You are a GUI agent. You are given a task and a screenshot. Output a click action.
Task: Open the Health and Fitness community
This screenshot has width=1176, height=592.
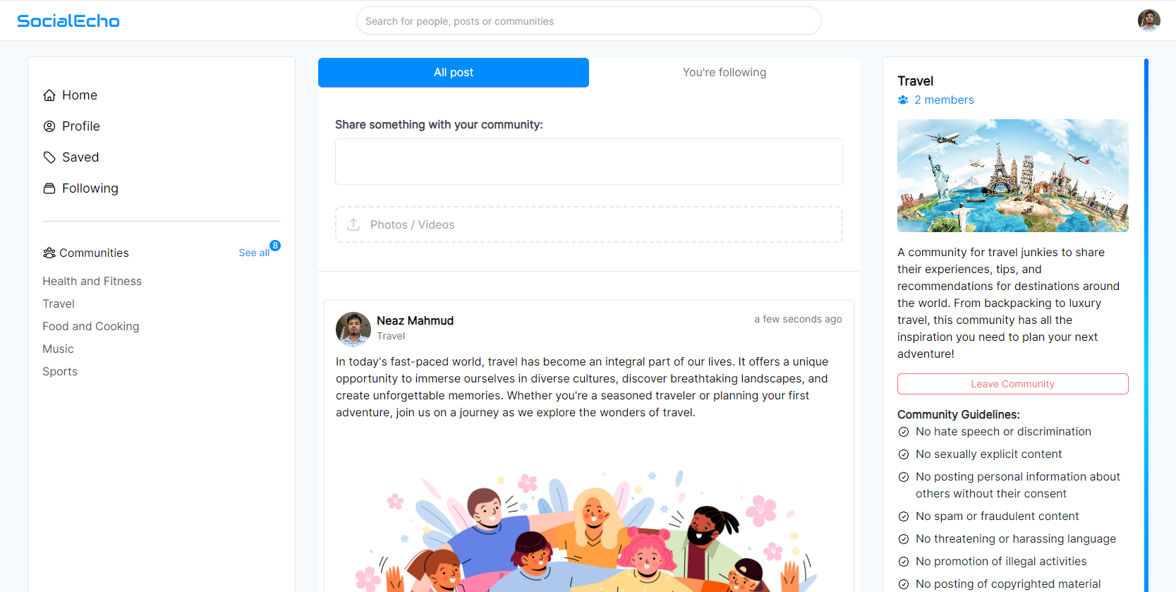92,281
